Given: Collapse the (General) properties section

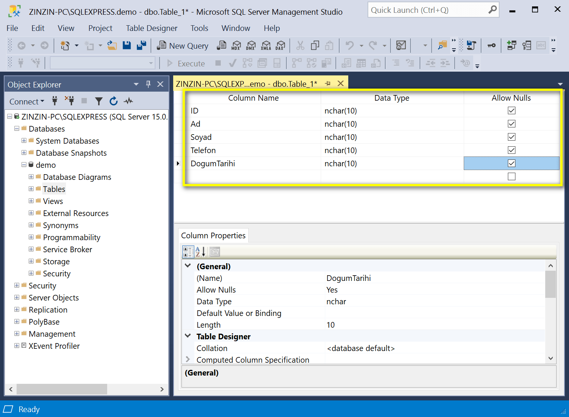Looking at the screenshot, I should (188, 266).
